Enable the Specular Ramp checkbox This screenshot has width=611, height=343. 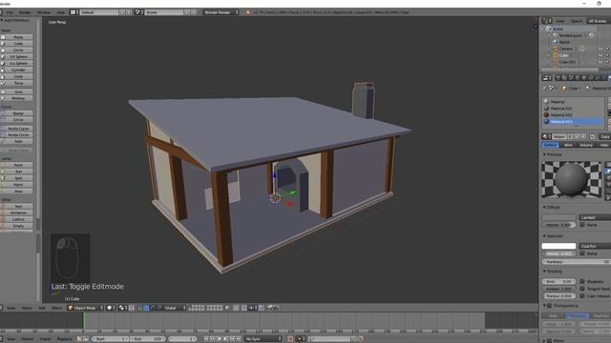tap(582, 253)
